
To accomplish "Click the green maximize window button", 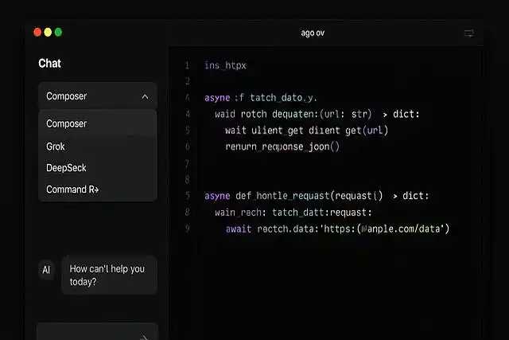I will click(x=58, y=32).
